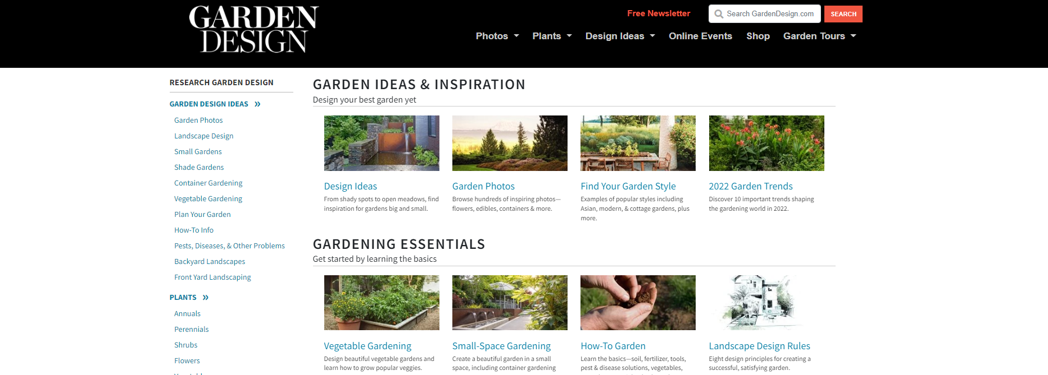Open the How-To Garden soil hands image
Viewport: 1048px width, 375px height.
coord(638,303)
